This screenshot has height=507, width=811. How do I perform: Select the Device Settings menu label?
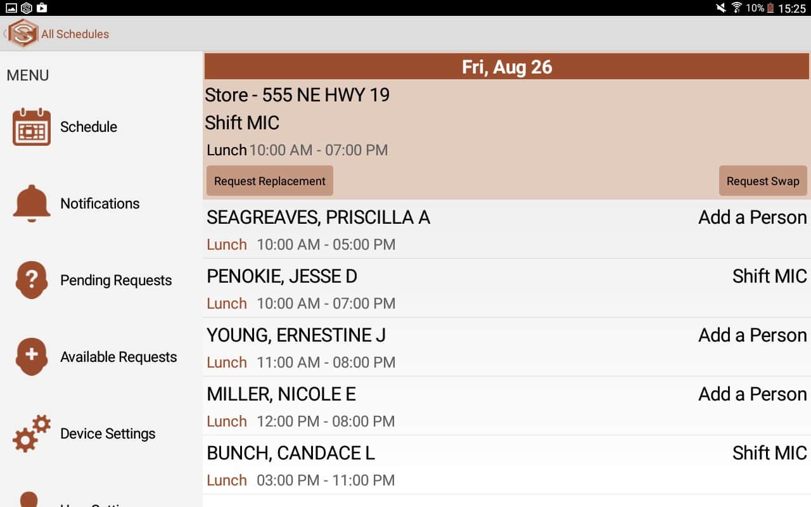[108, 433]
